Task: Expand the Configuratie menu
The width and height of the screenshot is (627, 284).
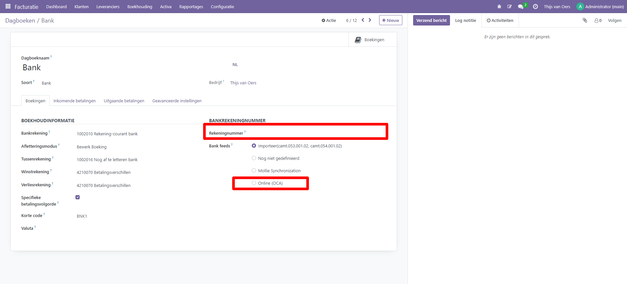Action: click(222, 7)
